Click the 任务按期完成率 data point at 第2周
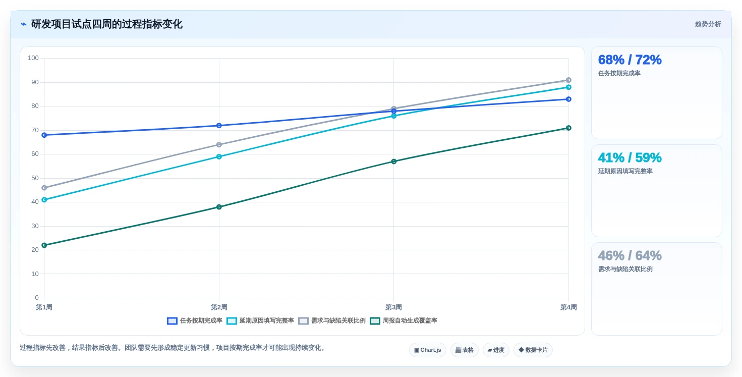Screen dimensions: 742x377 tap(219, 125)
